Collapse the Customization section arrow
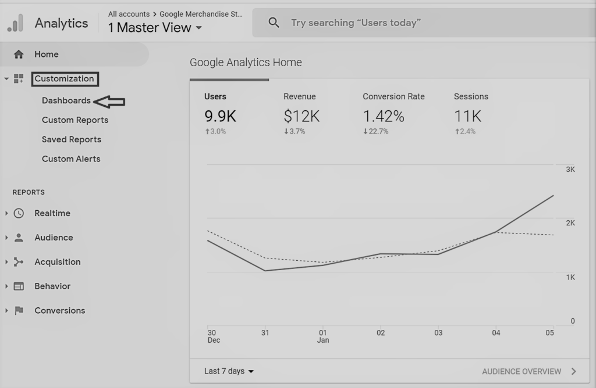 point(6,78)
